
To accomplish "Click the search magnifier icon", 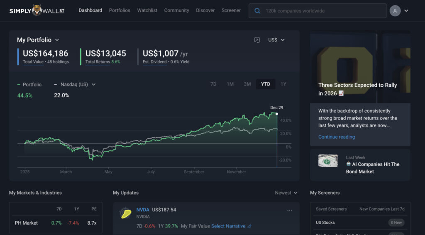I will click(257, 11).
